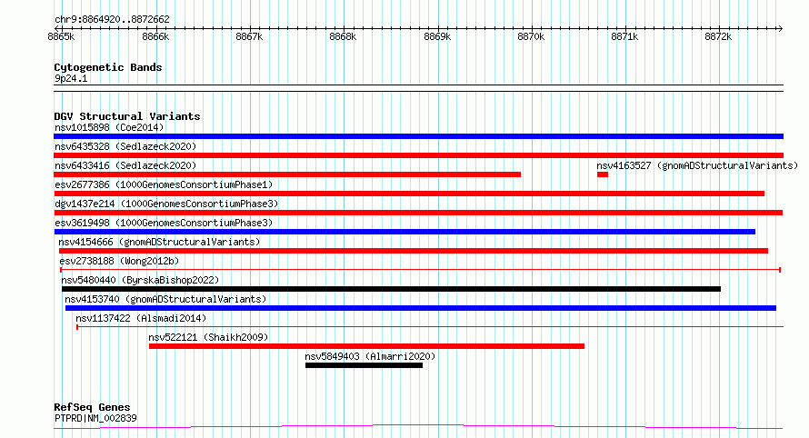Click the Cytogenetic Bands track heading
809x438 pixels.
point(108,67)
